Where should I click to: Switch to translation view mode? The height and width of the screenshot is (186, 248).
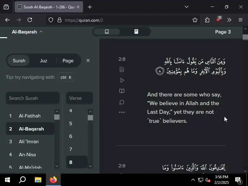coord(107,32)
